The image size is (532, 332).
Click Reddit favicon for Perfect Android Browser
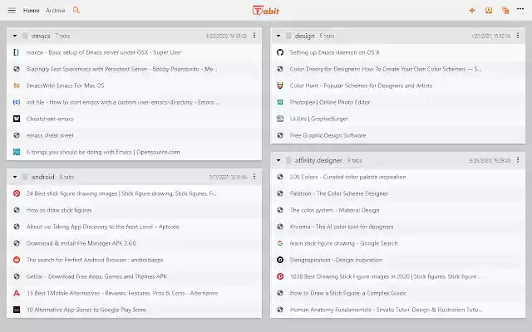pos(17,260)
